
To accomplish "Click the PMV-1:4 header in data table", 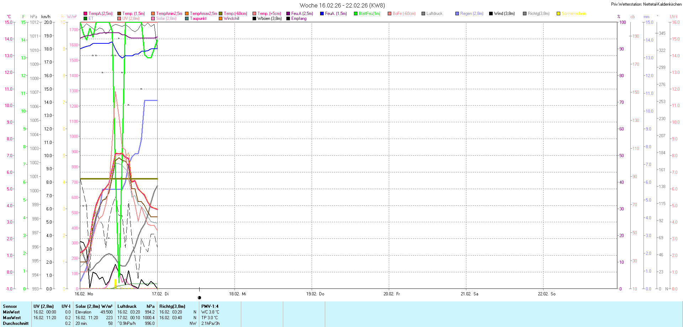I will [210, 306].
